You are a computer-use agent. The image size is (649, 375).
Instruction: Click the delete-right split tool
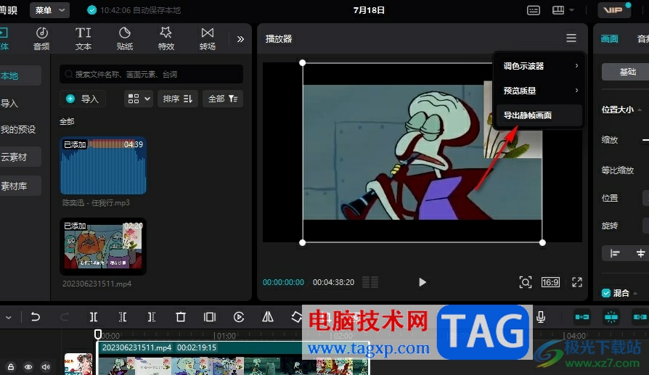tap(152, 317)
